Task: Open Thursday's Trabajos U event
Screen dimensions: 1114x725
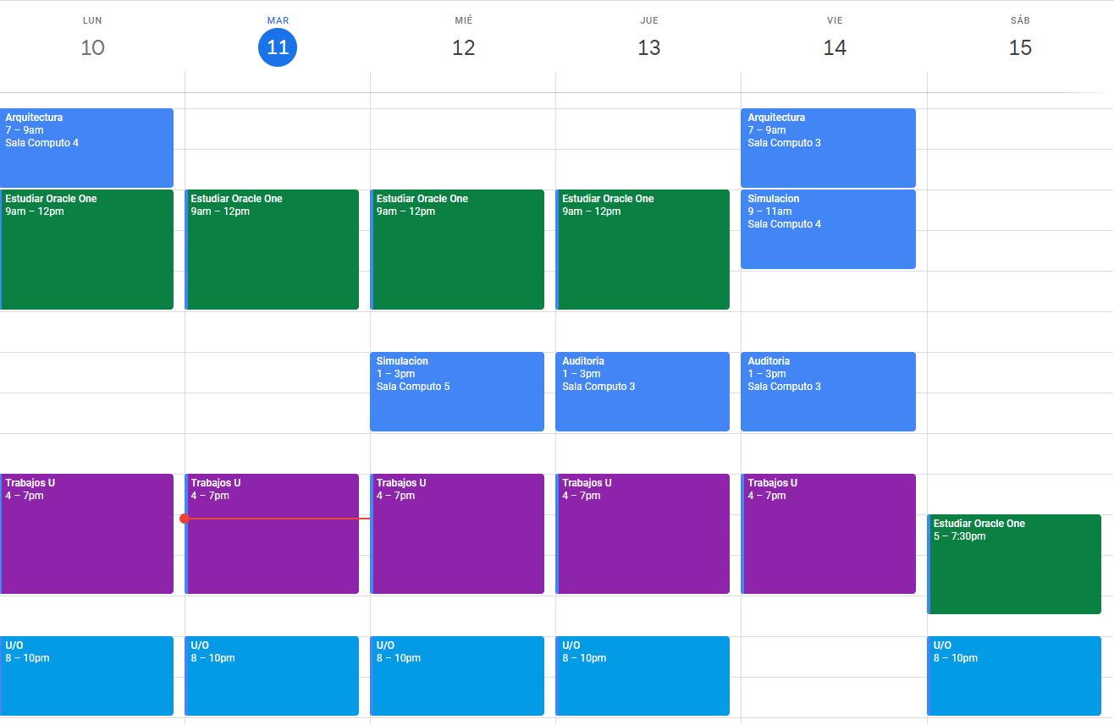Action: coord(642,534)
